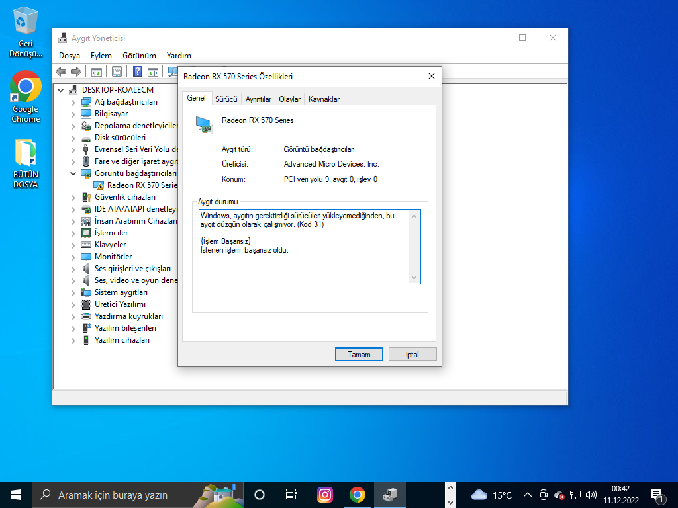Screen dimensions: 678x508
Task: Click the volume speaker icon in system tray
Action: (x=591, y=495)
